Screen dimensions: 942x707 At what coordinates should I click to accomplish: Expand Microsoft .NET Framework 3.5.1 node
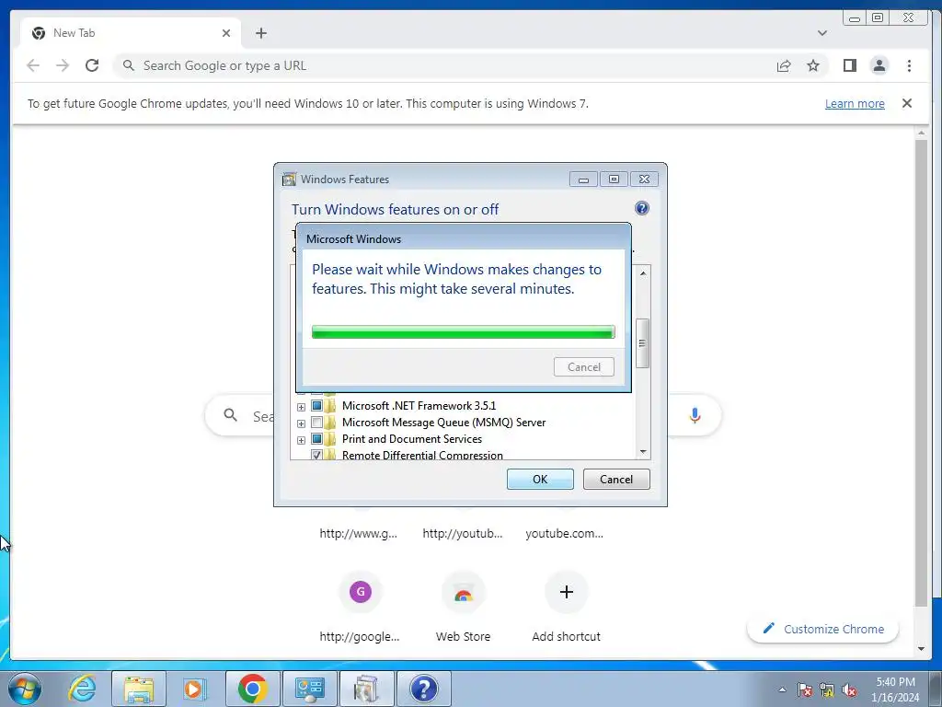tap(301, 407)
